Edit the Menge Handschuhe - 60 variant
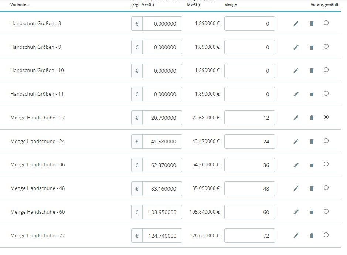The width and height of the screenshot is (347, 255). [296, 212]
